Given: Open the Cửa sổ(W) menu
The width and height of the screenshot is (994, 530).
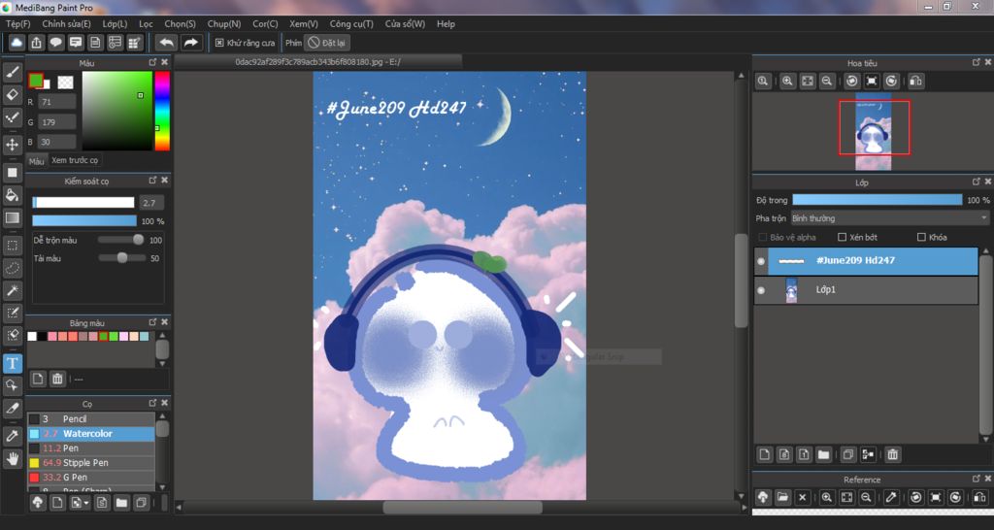Looking at the screenshot, I should pyautogui.click(x=405, y=23).
